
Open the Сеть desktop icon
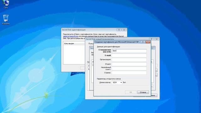tap(6, 4)
